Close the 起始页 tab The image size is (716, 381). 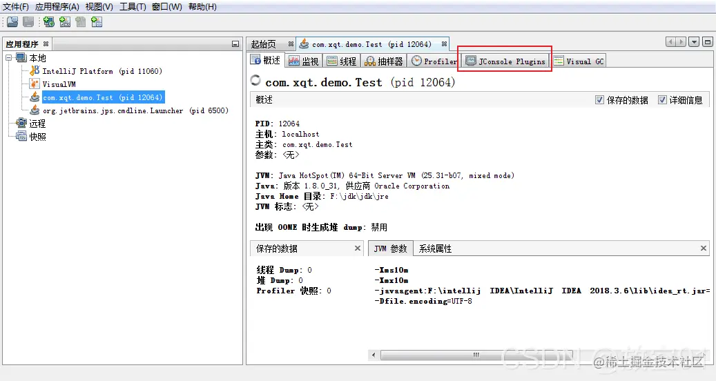(x=291, y=43)
